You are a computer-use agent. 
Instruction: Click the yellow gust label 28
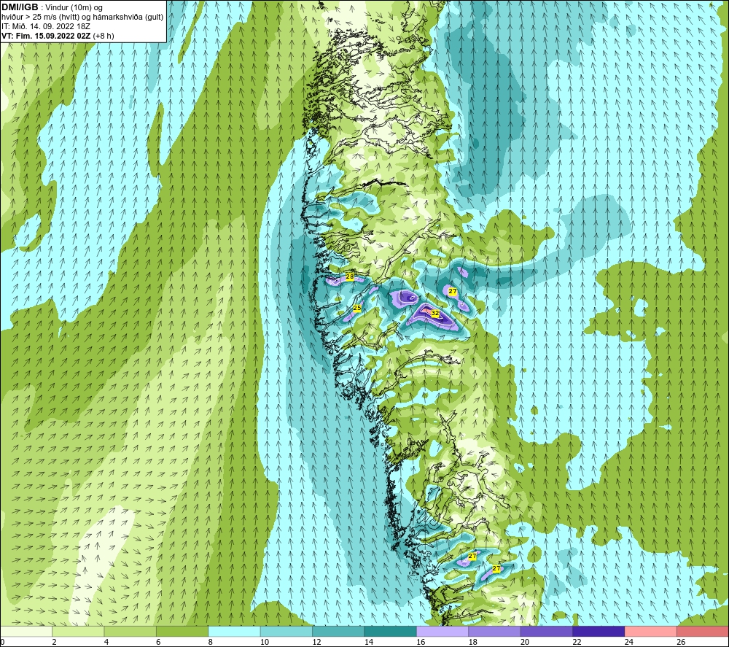pyautogui.click(x=350, y=276)
